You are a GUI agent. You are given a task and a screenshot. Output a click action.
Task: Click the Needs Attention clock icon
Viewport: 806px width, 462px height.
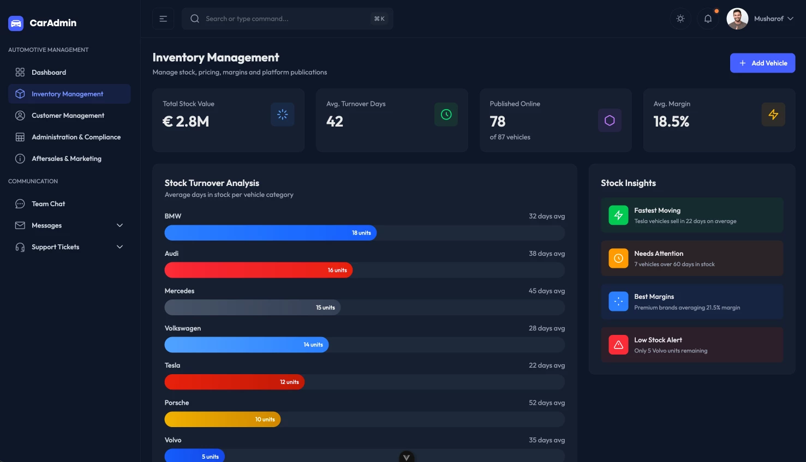(618, 259)
